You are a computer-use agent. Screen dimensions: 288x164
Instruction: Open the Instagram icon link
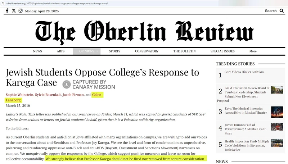tap(21, 11)
